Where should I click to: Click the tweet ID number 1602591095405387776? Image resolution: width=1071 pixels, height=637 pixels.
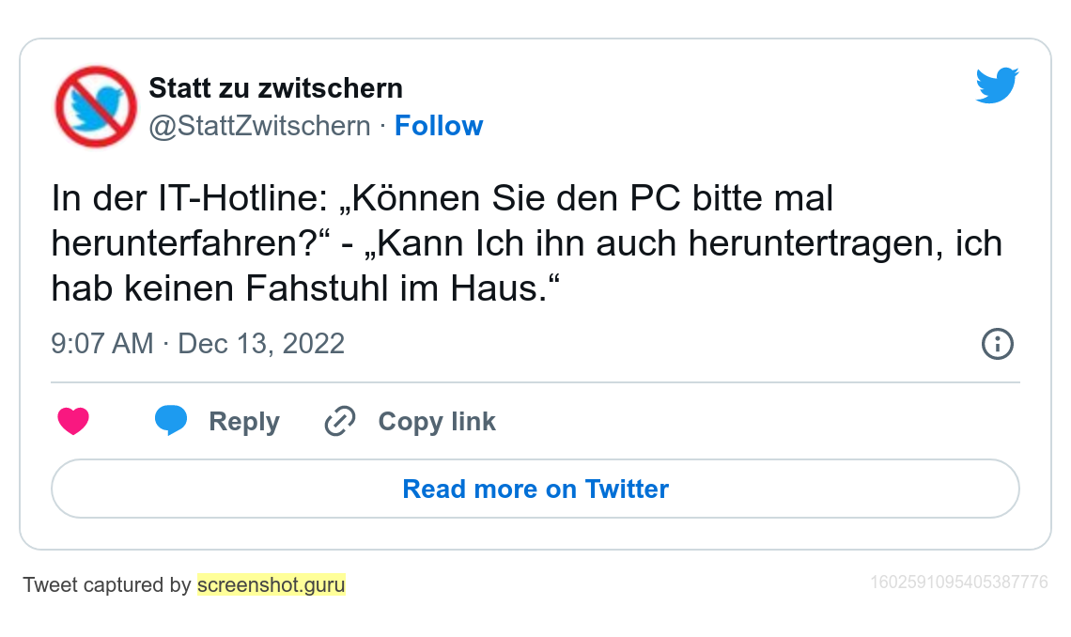[958, 583]
